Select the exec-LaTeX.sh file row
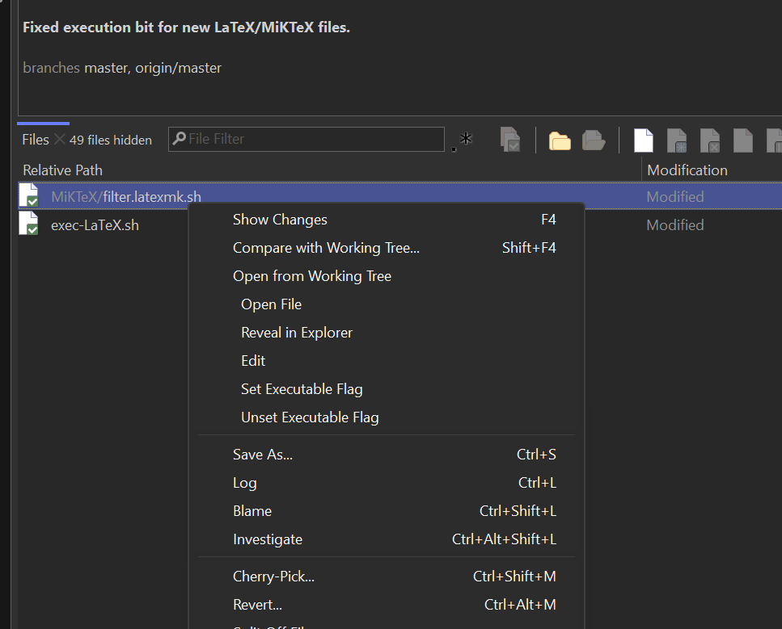This screenshot has width=782, height=629. click(95, 225)
